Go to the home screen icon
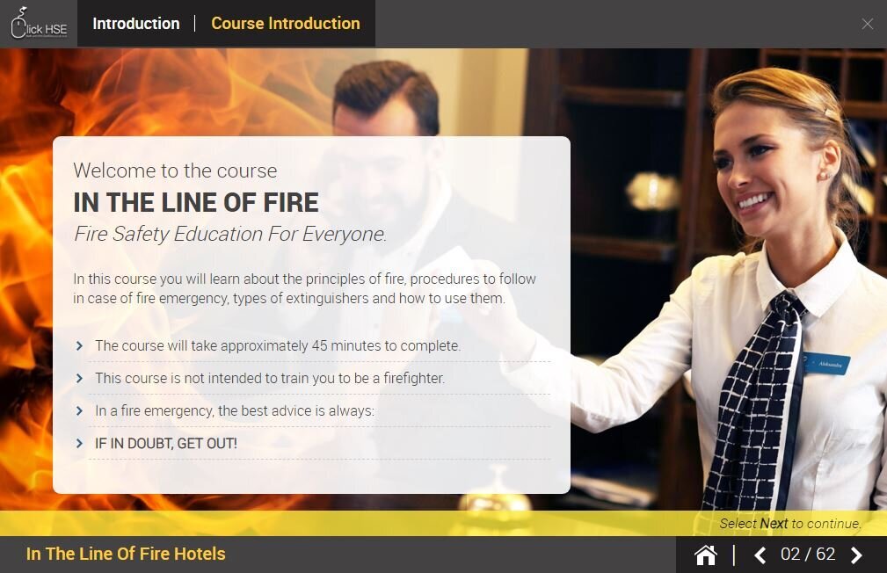The image size is (887, 573). (x=705, y=555)
